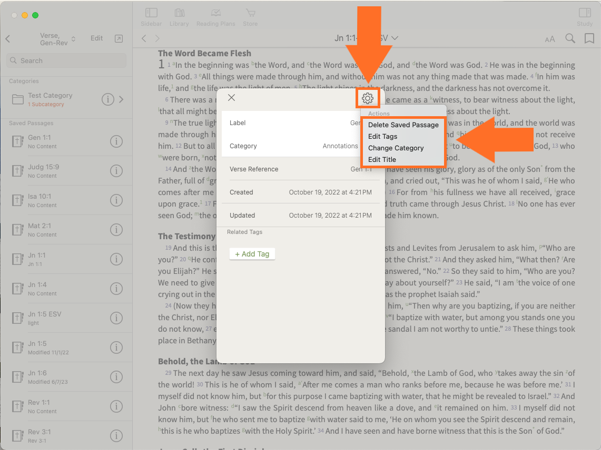Screen dimensions: 601x450
Task: Show info for Jn 1:5 Modified 11/1/22
Action: (x=116, y=348)
